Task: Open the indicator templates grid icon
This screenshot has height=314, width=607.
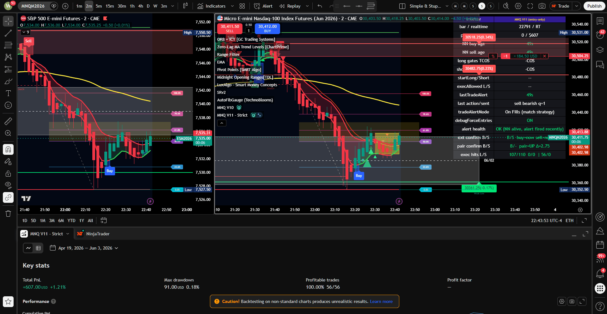Action: pos(242,6)
